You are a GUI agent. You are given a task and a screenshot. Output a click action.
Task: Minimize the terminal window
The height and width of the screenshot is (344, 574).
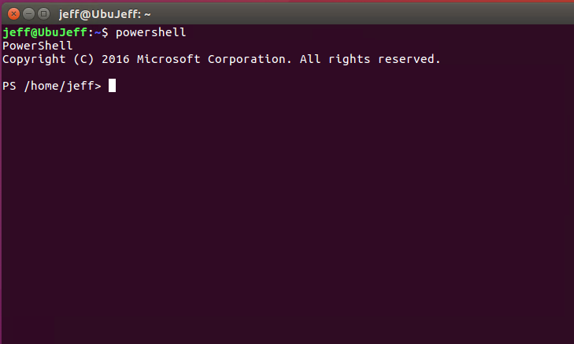pos(28,14)
